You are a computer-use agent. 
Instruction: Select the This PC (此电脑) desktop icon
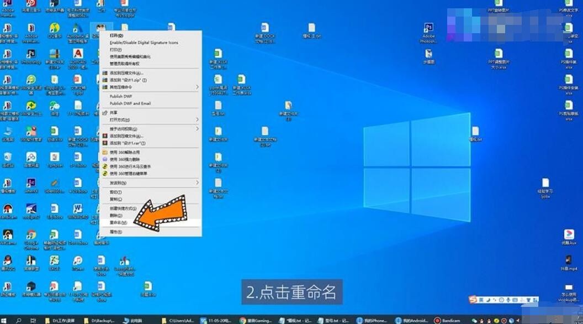[x=8, y=134]
